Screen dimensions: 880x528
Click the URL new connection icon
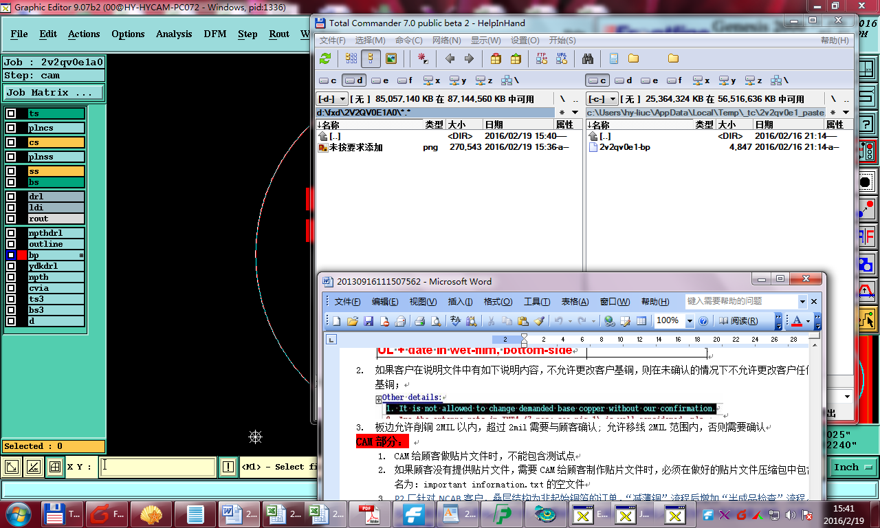[x=562, y=58]
